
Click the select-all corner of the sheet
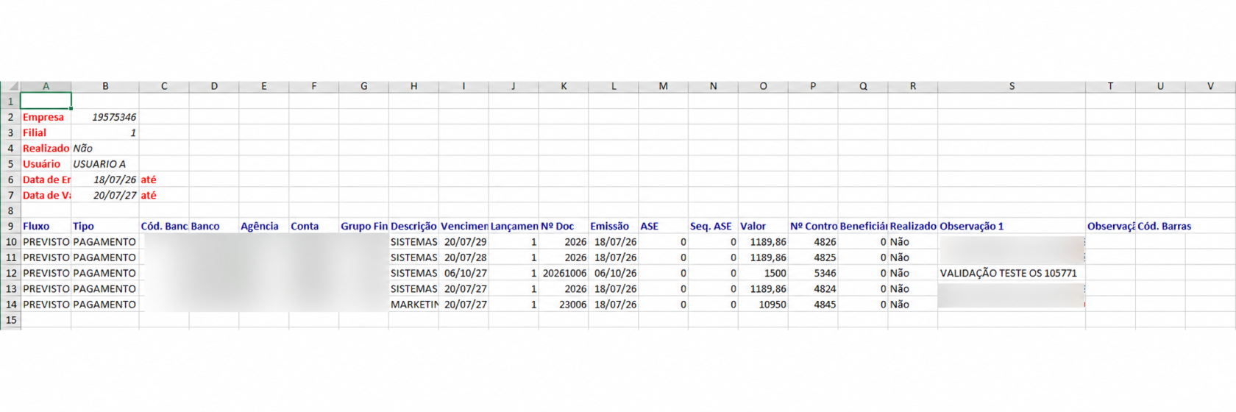point(10,86)
